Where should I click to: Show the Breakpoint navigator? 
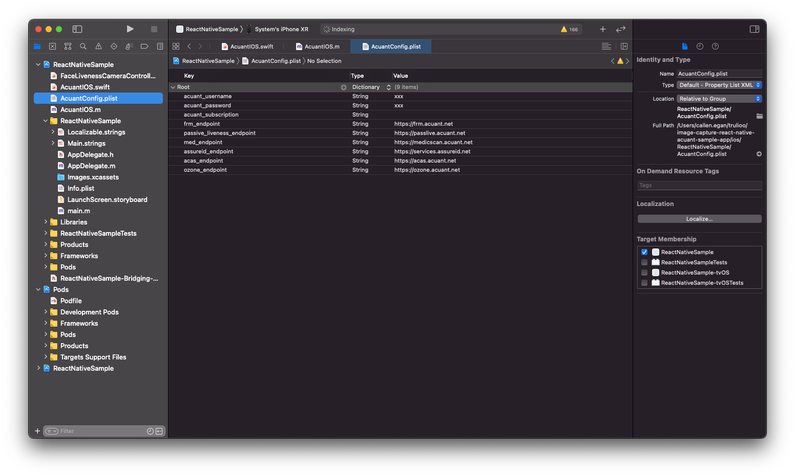144,47
